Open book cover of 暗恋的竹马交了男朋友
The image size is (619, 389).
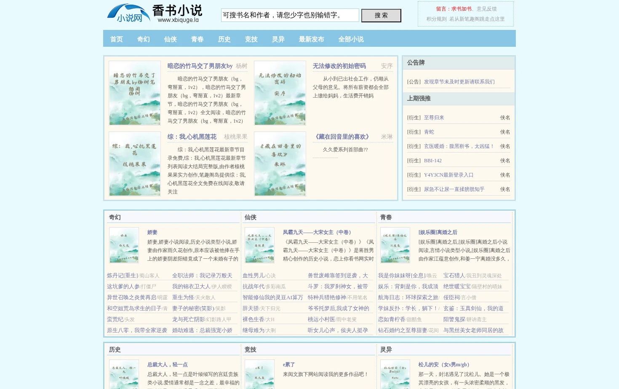[135, 93]
